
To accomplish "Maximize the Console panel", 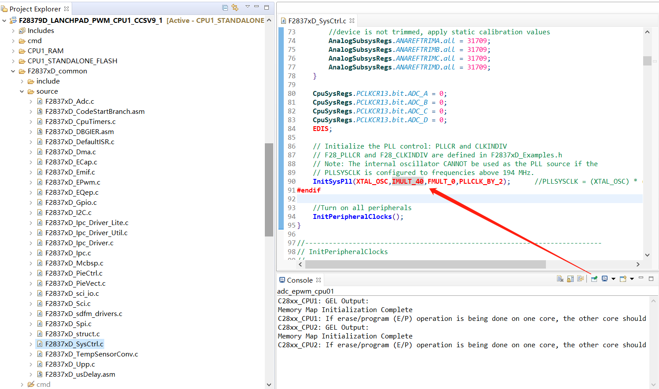I will coord(651,278).
